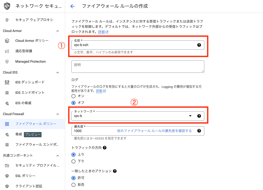
Task: Click the IDS ダッシュボード grid icon
Action: point(7,82)
